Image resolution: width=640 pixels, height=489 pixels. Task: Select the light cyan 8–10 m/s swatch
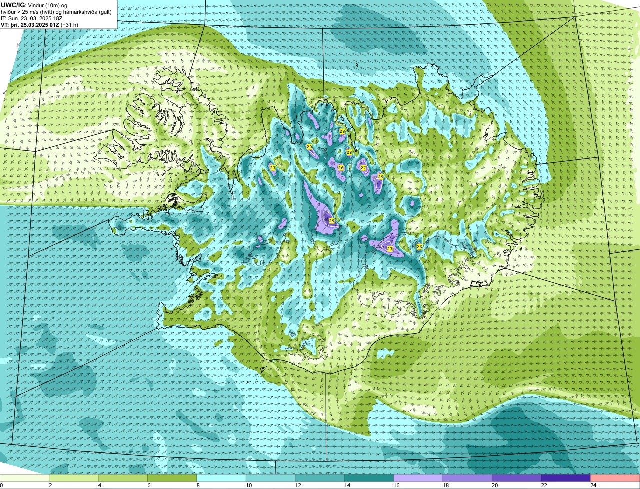(x=222, y=478)
